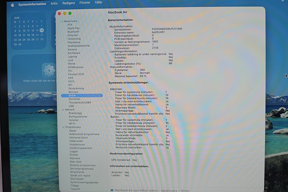288x192 pixels.
Task: Select Raw-stöd in the sidebar
Action: click(x=76, y=162)
